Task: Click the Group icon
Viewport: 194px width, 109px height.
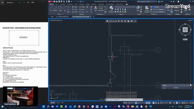Action: point(168,9)
